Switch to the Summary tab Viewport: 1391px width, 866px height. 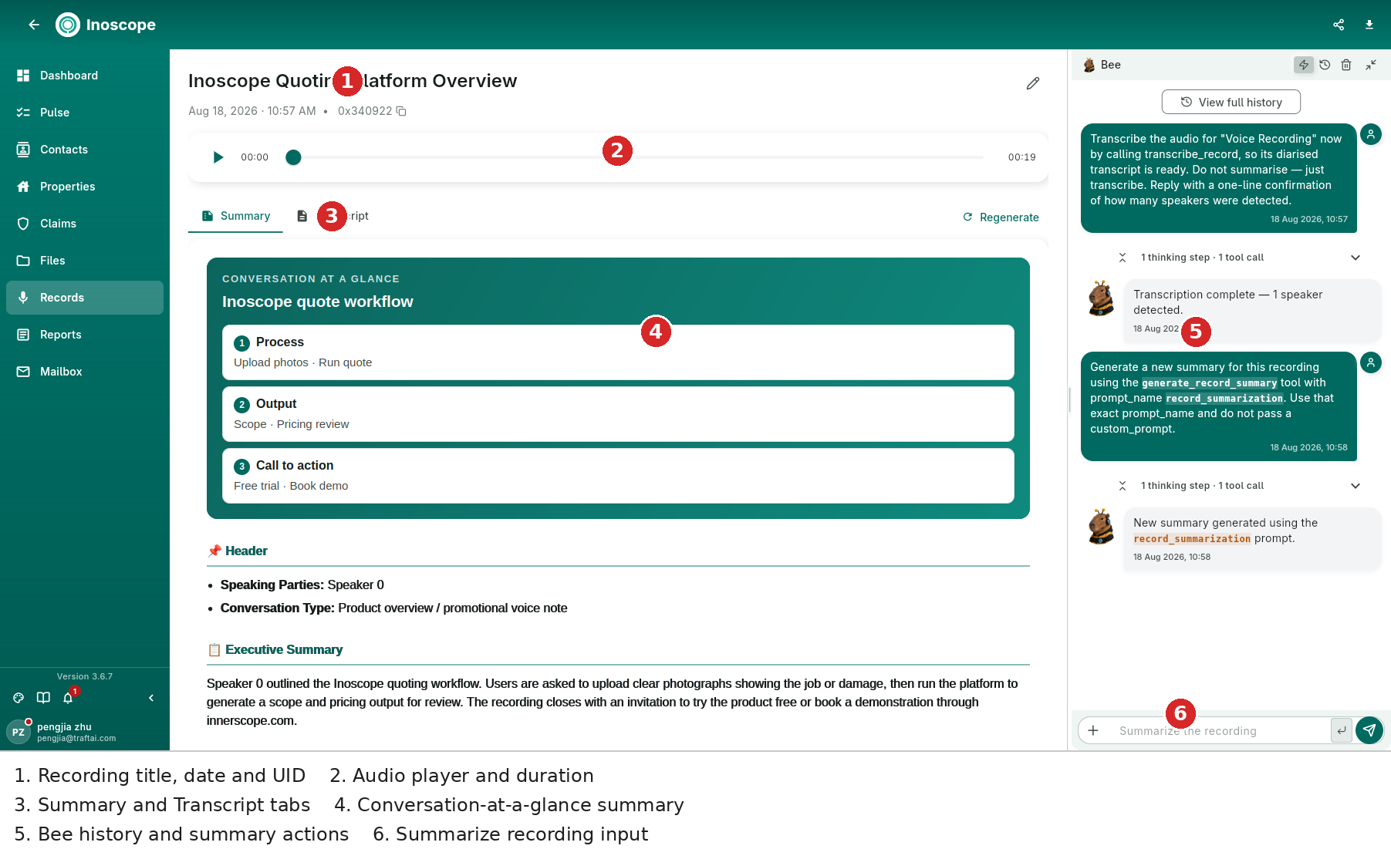coord(235,216)
